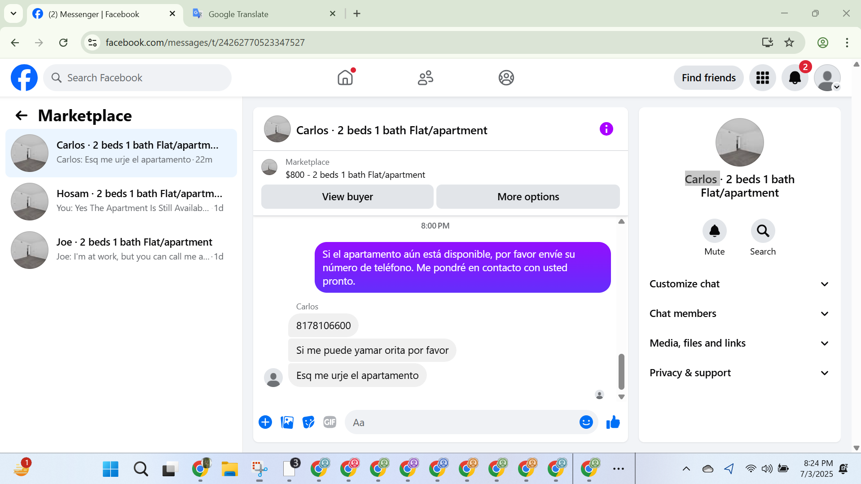Show hidden system tray icons
This screenshot has width=861, height=484.
686,469
